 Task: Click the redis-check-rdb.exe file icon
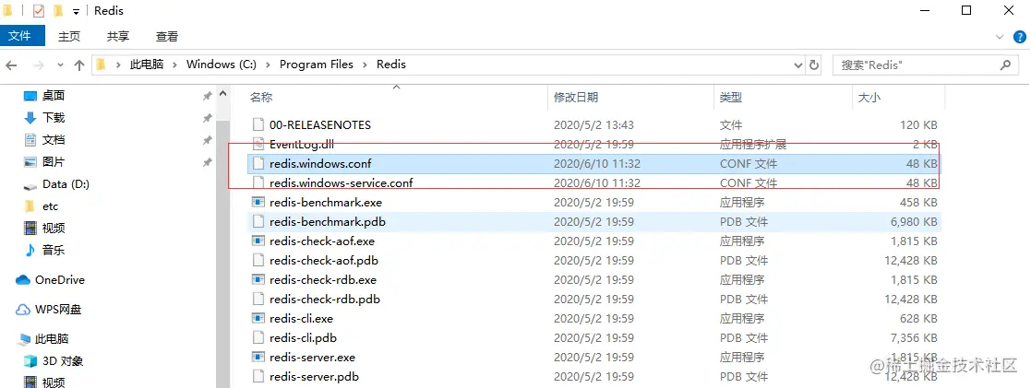tap(258, 279)
